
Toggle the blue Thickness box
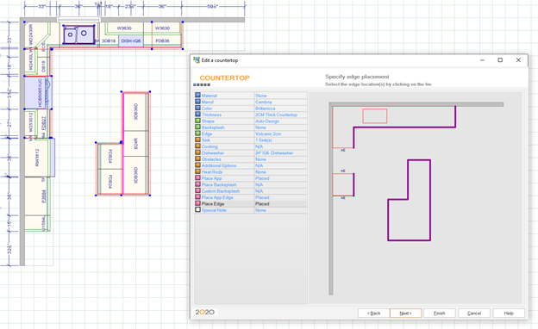197,115
